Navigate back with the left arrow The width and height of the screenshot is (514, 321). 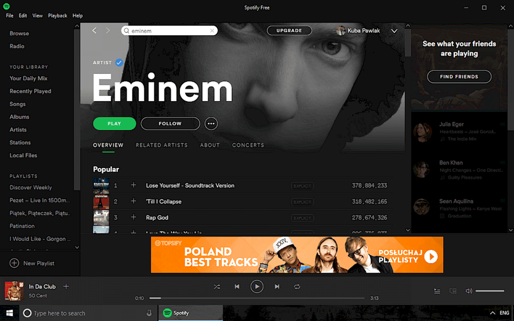94,31
